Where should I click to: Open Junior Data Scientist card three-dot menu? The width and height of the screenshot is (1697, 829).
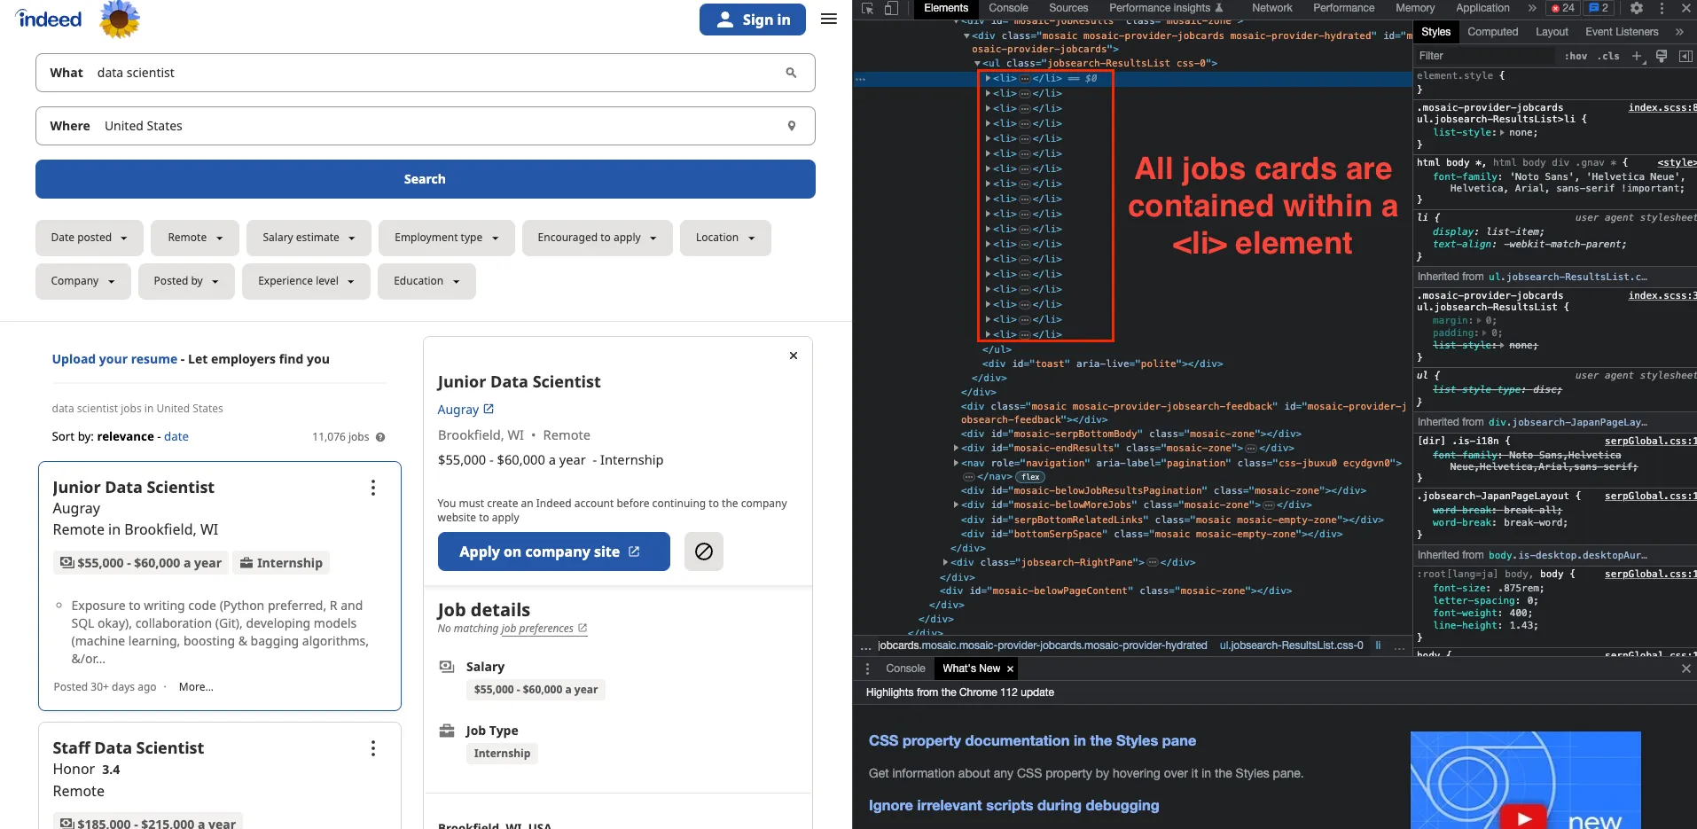click(x=373, y=488)
